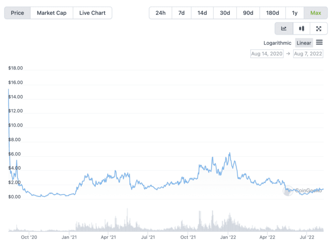
Task: Click the CoinGecko watermark logo
Action: [x=288, y=191]
